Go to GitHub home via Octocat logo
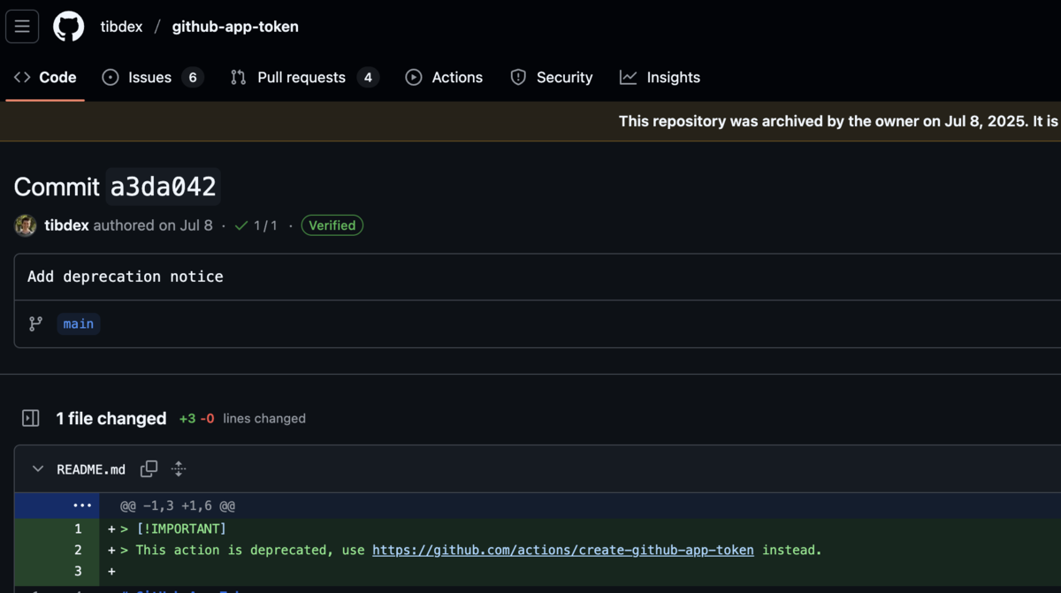1061x593 pixels. pos(69,27)
